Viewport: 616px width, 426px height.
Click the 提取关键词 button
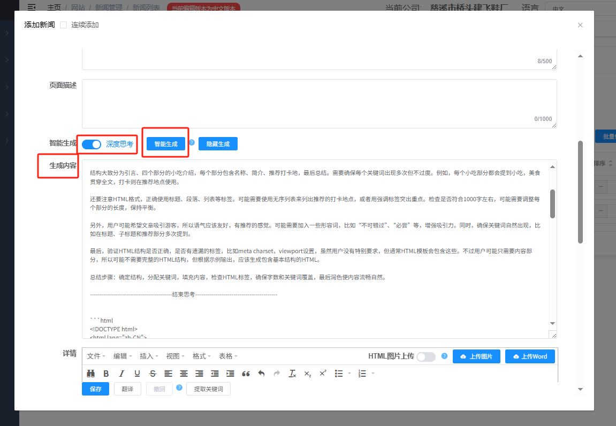(208, 389)
